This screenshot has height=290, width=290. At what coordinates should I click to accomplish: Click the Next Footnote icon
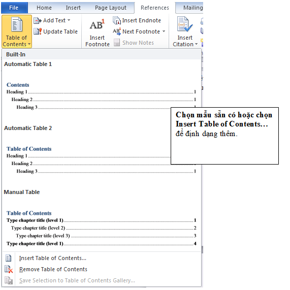coord(117,31)
